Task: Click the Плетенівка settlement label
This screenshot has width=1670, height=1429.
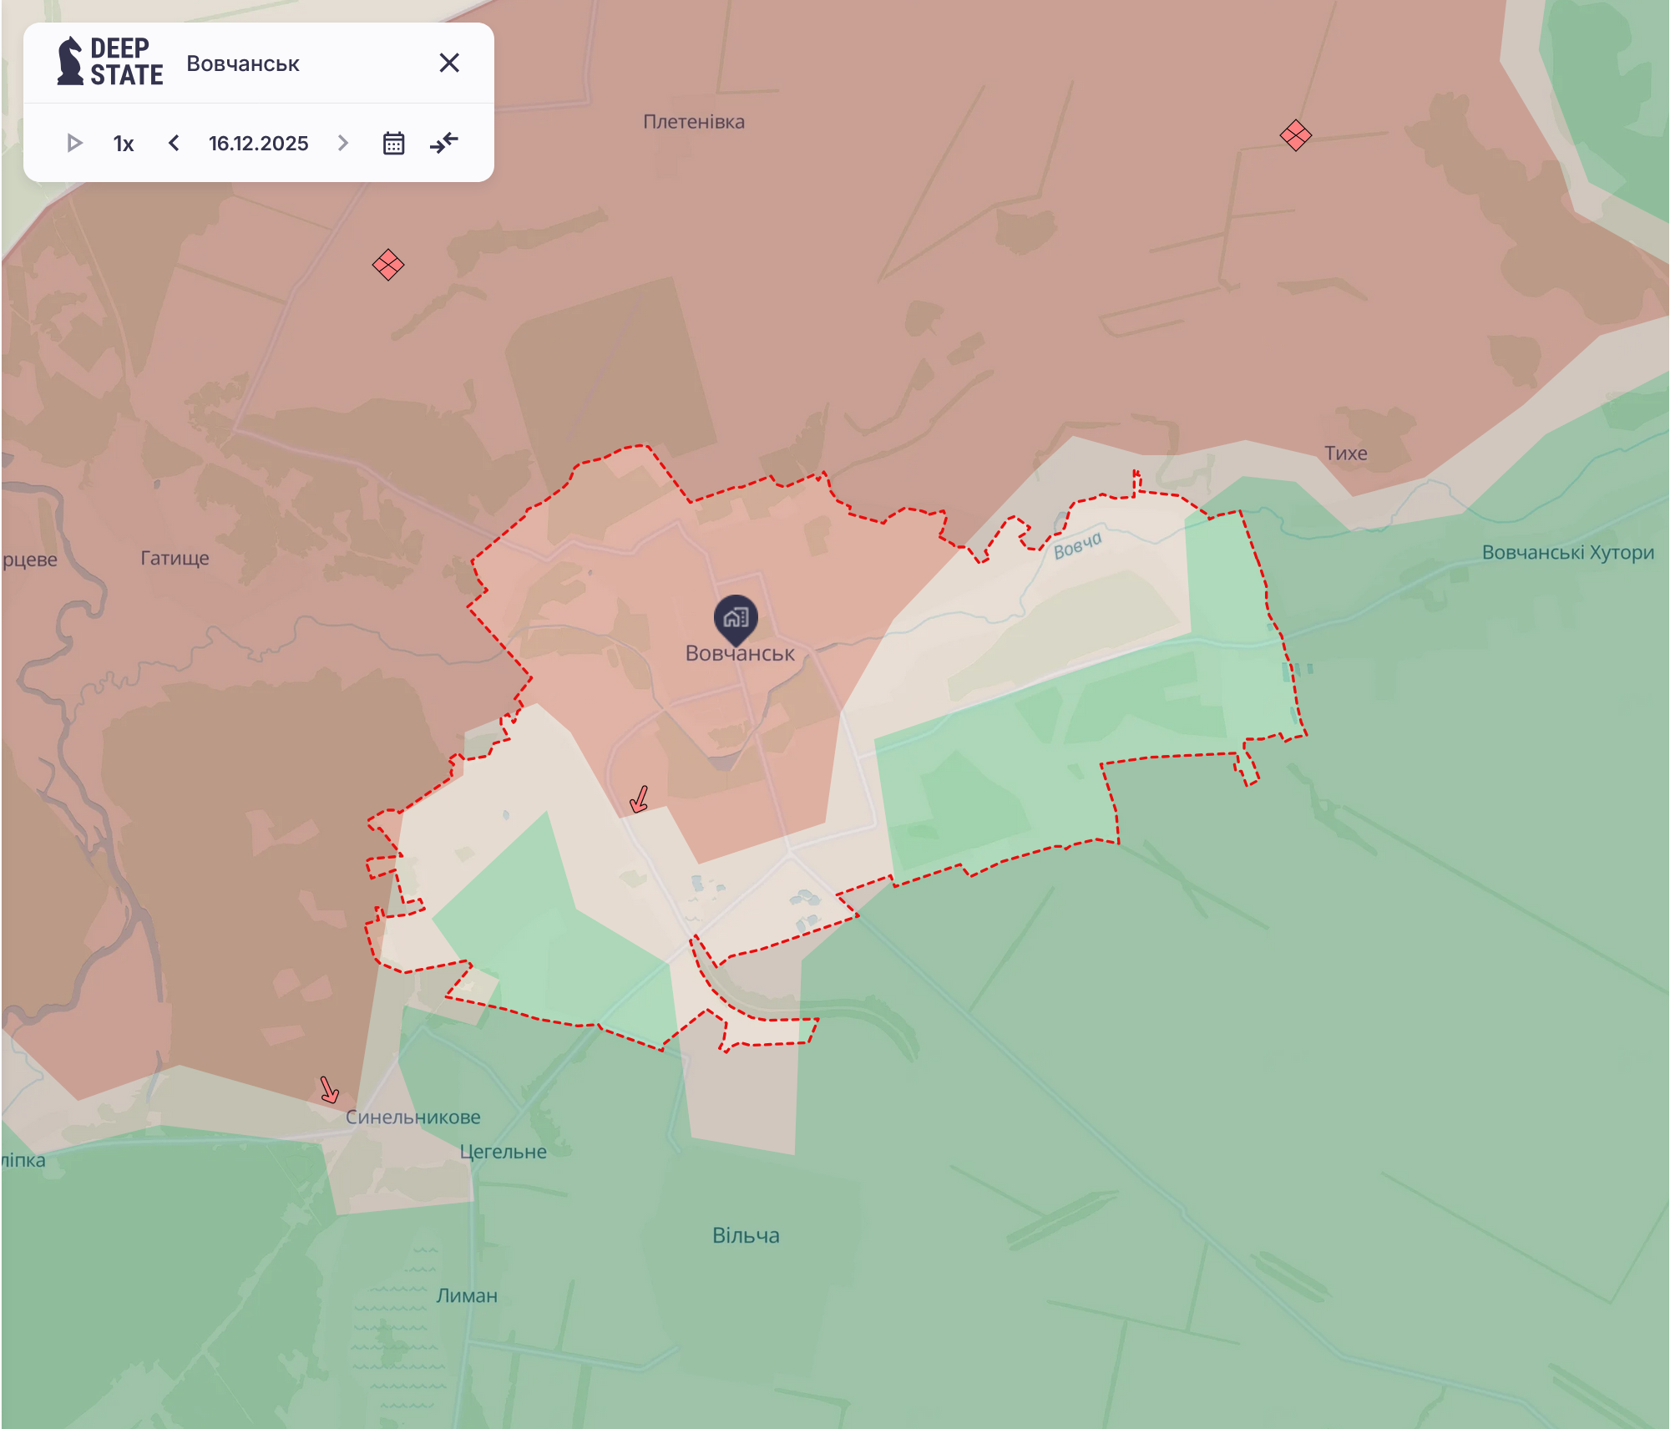Action: click(696, 122)
